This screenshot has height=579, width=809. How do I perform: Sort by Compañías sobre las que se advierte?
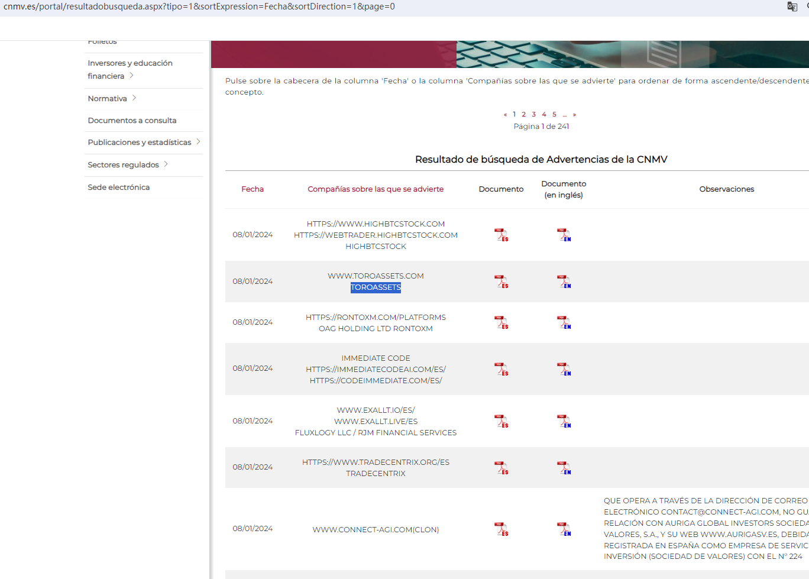pos(376,189)
